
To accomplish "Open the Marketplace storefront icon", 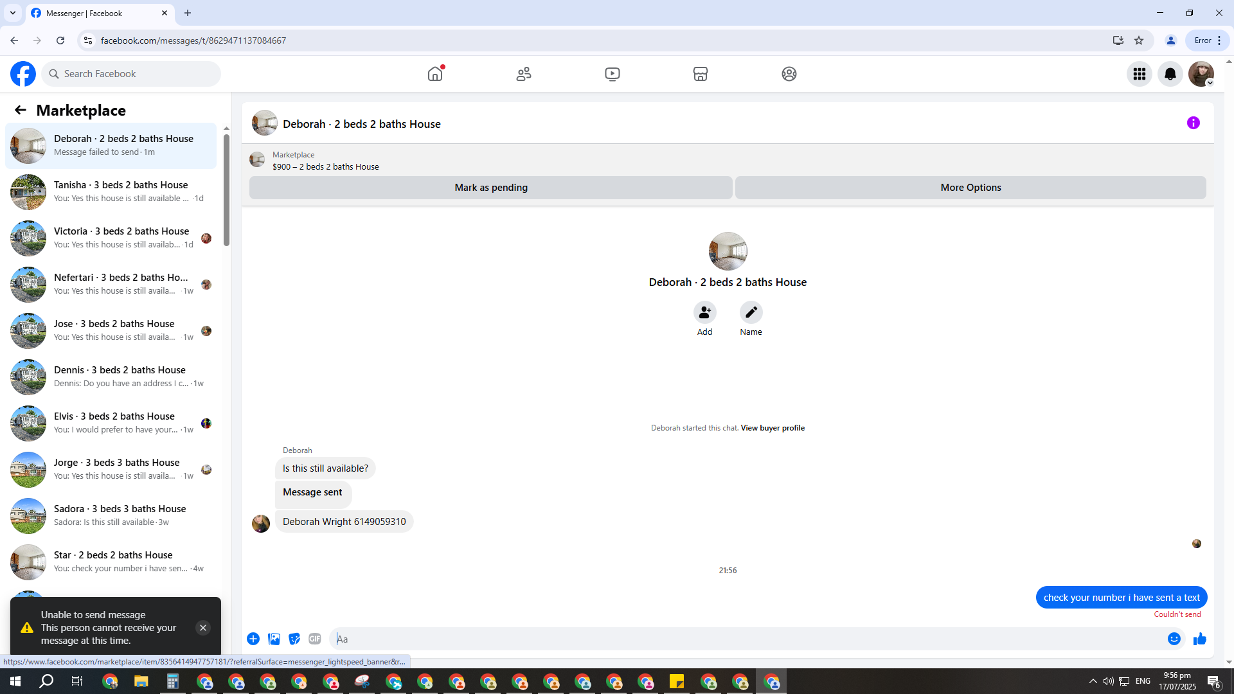I will click(701, 74).
